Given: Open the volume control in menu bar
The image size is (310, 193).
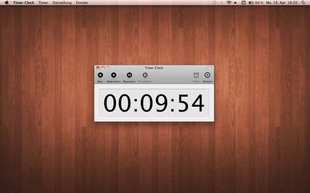Looking at the screenshot, I should click(x=235, y=3).
